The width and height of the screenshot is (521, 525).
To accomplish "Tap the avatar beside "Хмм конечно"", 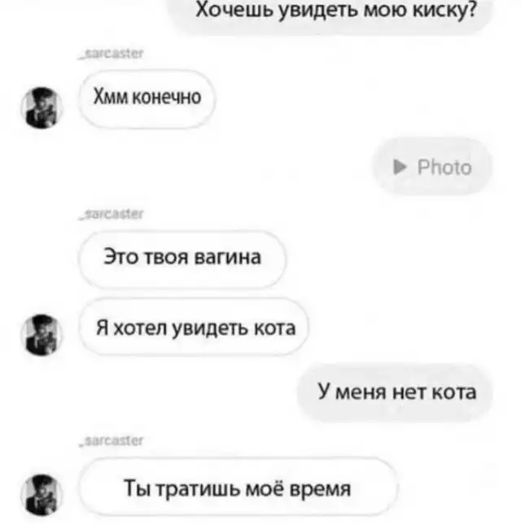I will [42, 107].
